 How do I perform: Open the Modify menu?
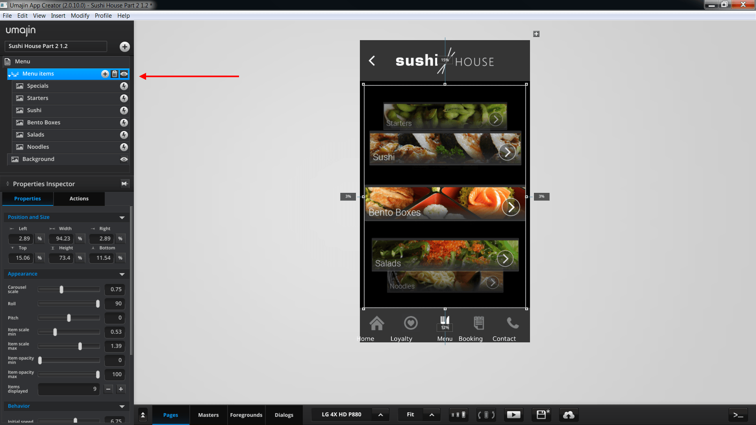(x=80, y=16)
